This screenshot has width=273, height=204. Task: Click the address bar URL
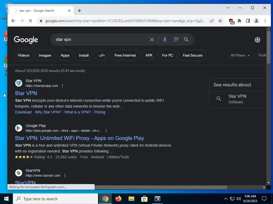125,21
